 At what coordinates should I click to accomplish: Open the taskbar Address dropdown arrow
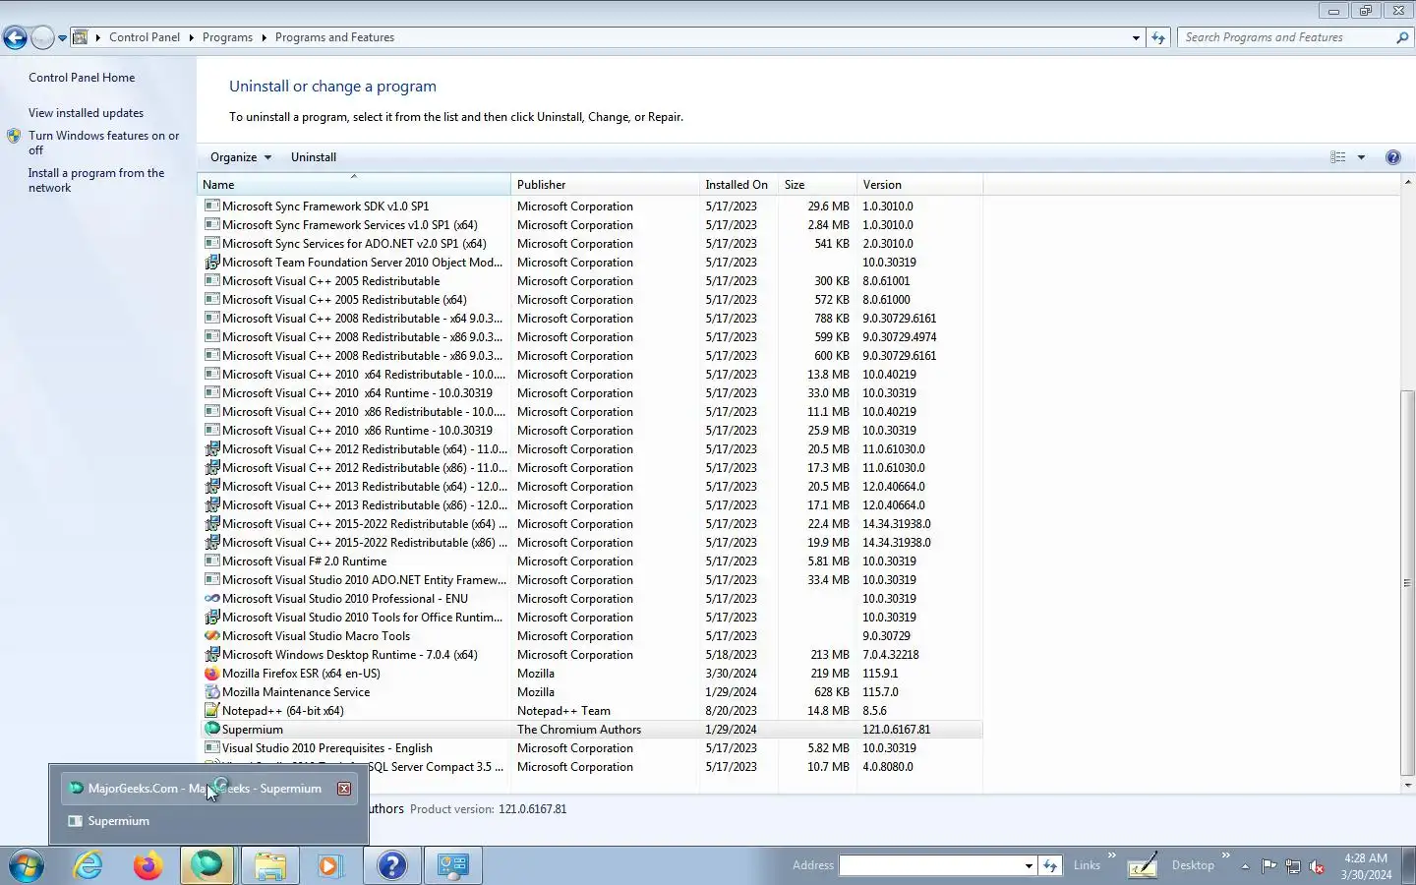(x=1029, y=865)
